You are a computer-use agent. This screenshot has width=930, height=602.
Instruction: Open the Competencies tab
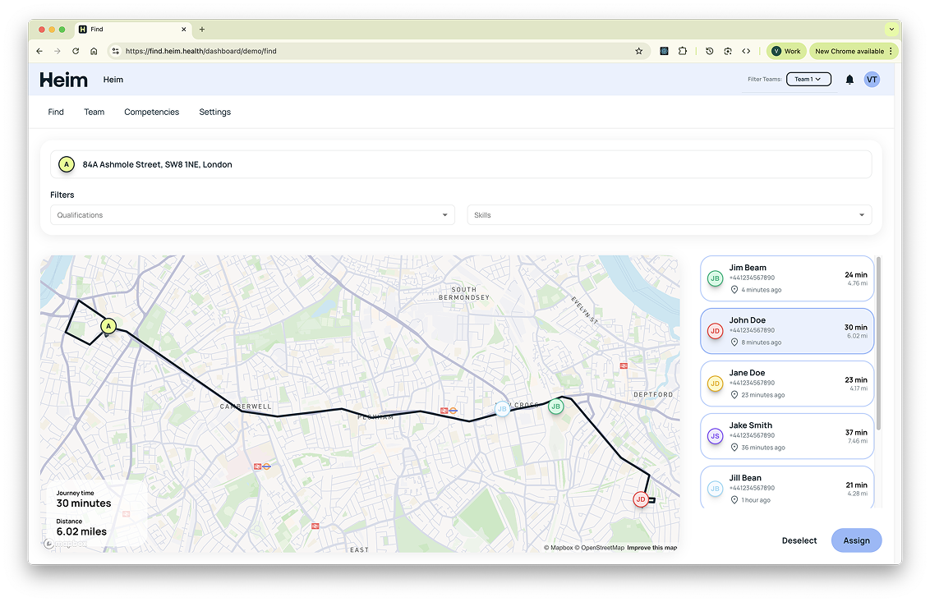[x=151, y=112]
